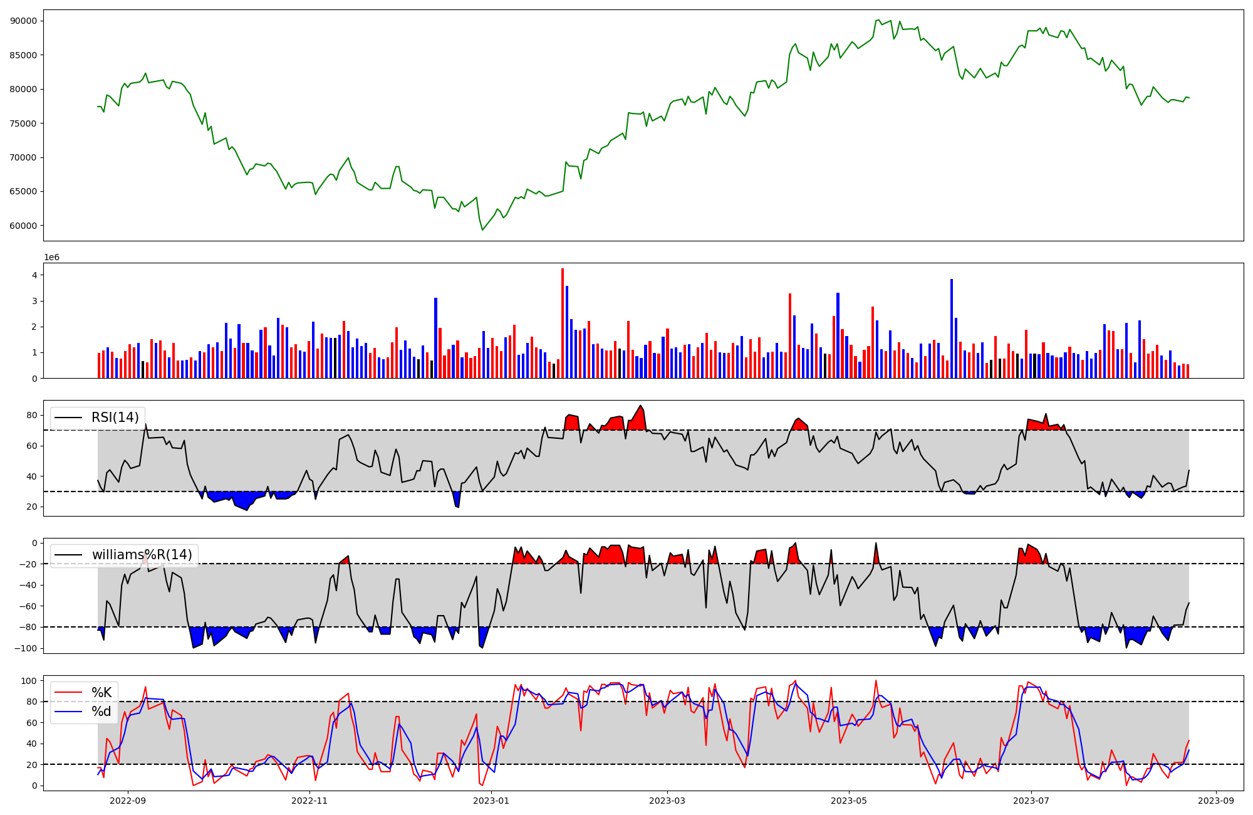1253x815 pixels.
Task: Click the 1e6 volume scale label
Action: pyautogui.click(x=51, y=258)
